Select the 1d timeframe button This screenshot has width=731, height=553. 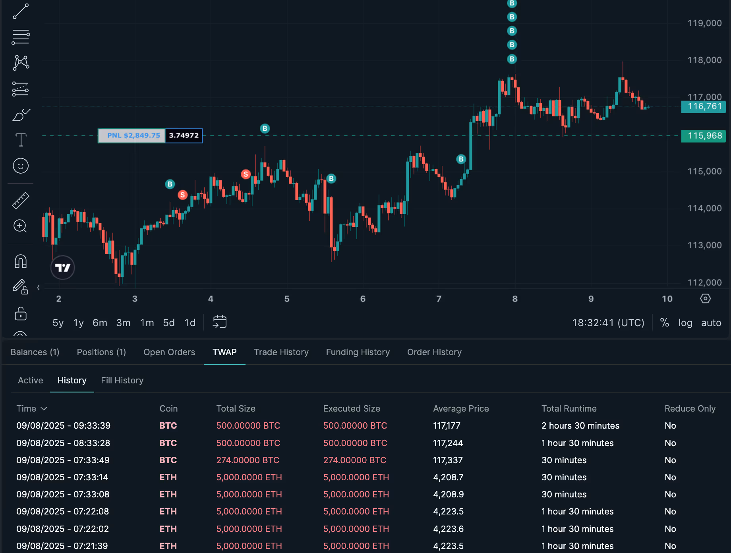[190, 323]
